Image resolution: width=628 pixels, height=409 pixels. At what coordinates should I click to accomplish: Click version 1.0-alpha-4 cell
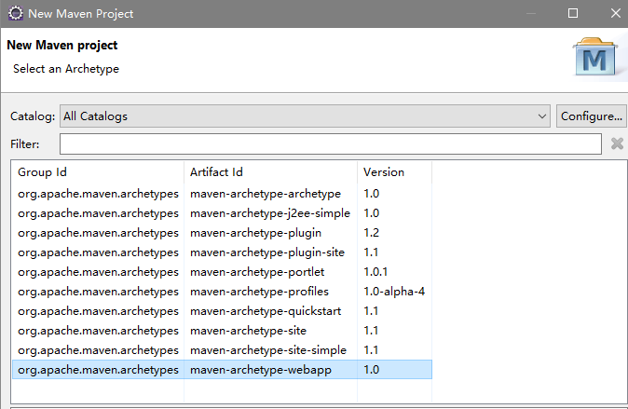(394, 292)
